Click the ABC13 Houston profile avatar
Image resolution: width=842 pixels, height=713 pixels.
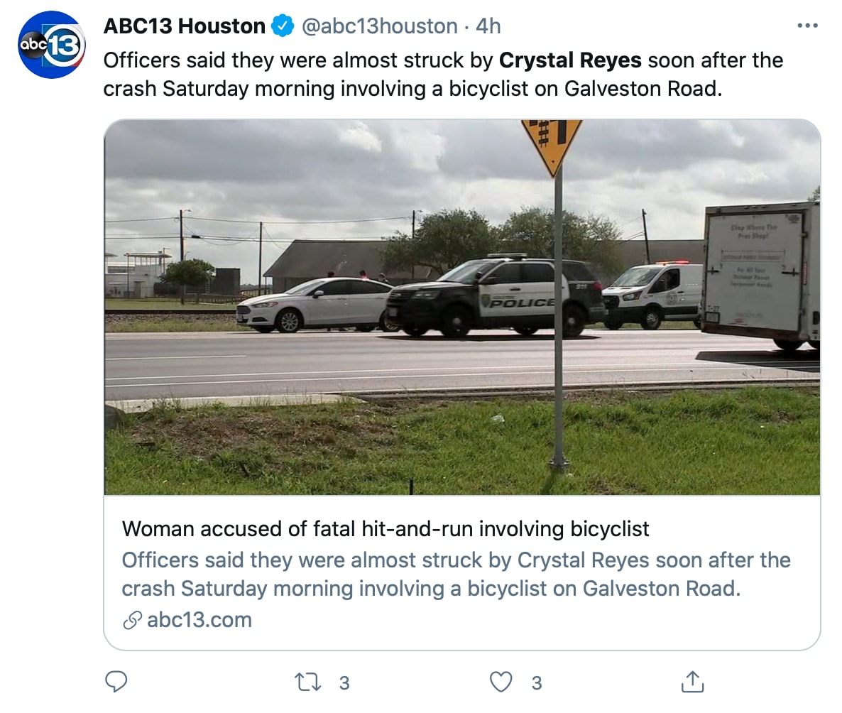tap(52, 45)
